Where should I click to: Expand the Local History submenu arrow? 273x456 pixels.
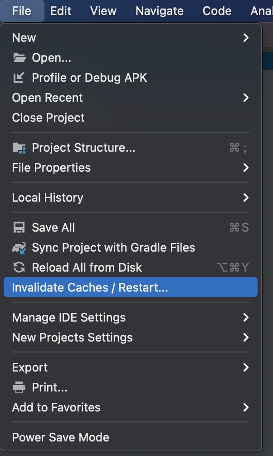click(x=246, y=198)
